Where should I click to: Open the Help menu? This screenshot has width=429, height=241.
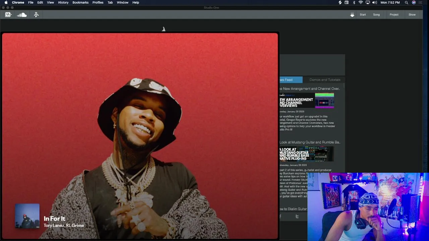coord(136,2)
